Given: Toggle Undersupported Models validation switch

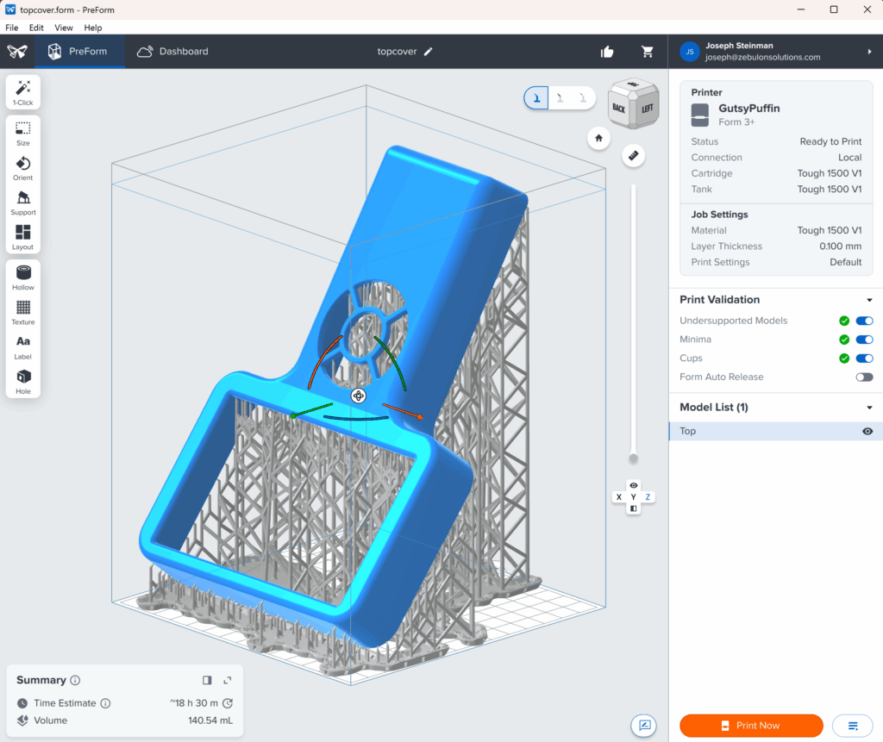Looking at the screenshot, I should 864,321.
